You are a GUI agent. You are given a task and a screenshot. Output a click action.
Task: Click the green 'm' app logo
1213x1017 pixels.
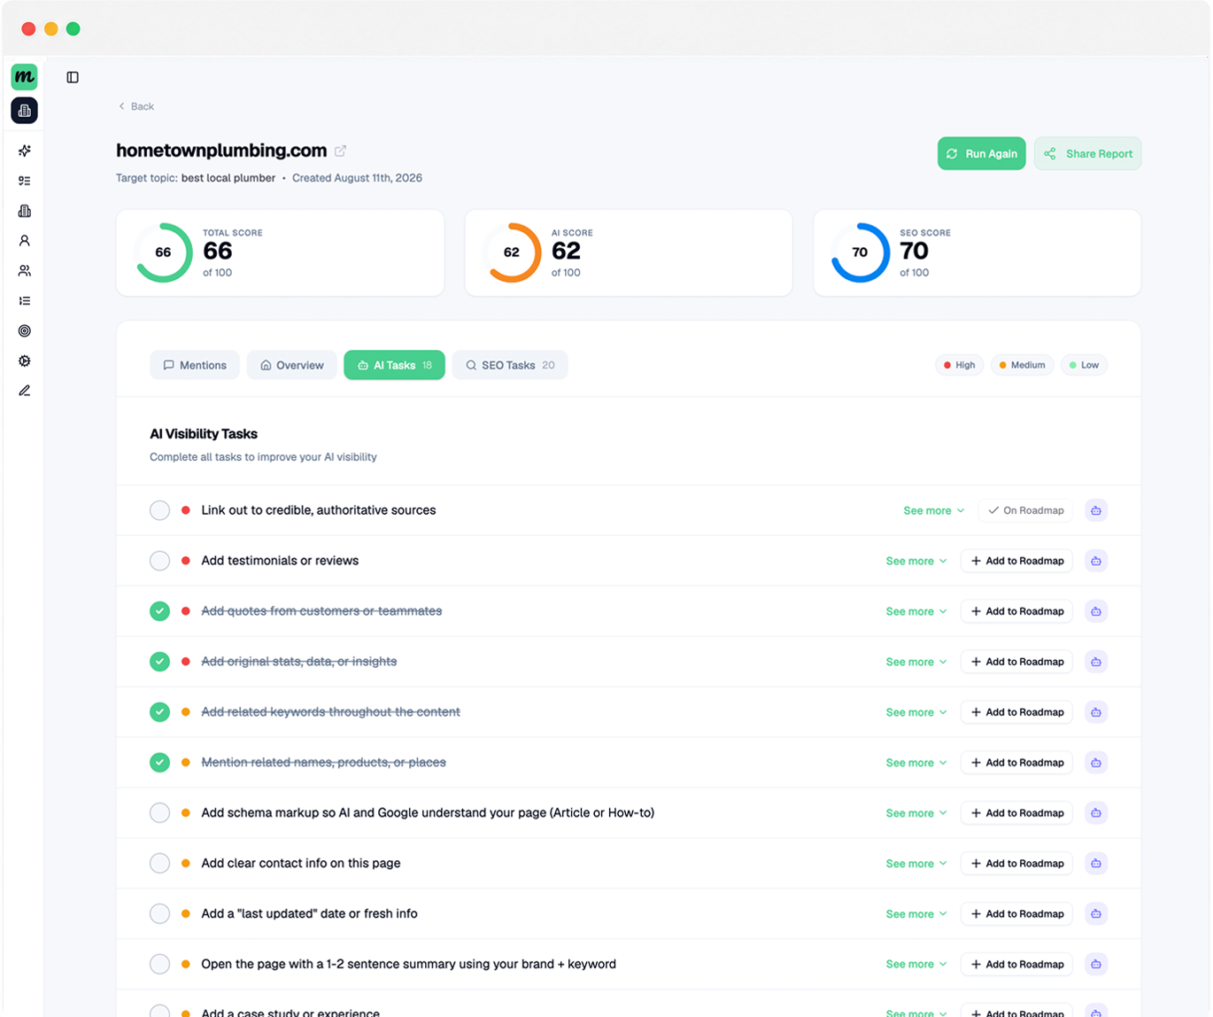pyautogui.click(x=24, y=77)
